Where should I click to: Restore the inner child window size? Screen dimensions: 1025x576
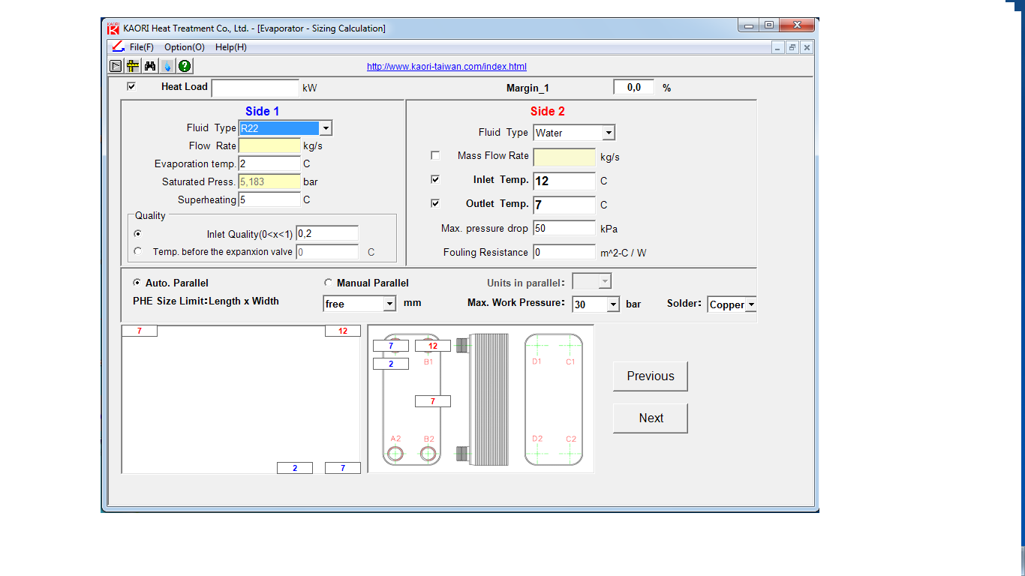(792, 47)
